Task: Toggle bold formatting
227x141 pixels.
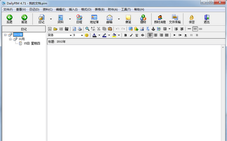Action: [x=126, y=35]
